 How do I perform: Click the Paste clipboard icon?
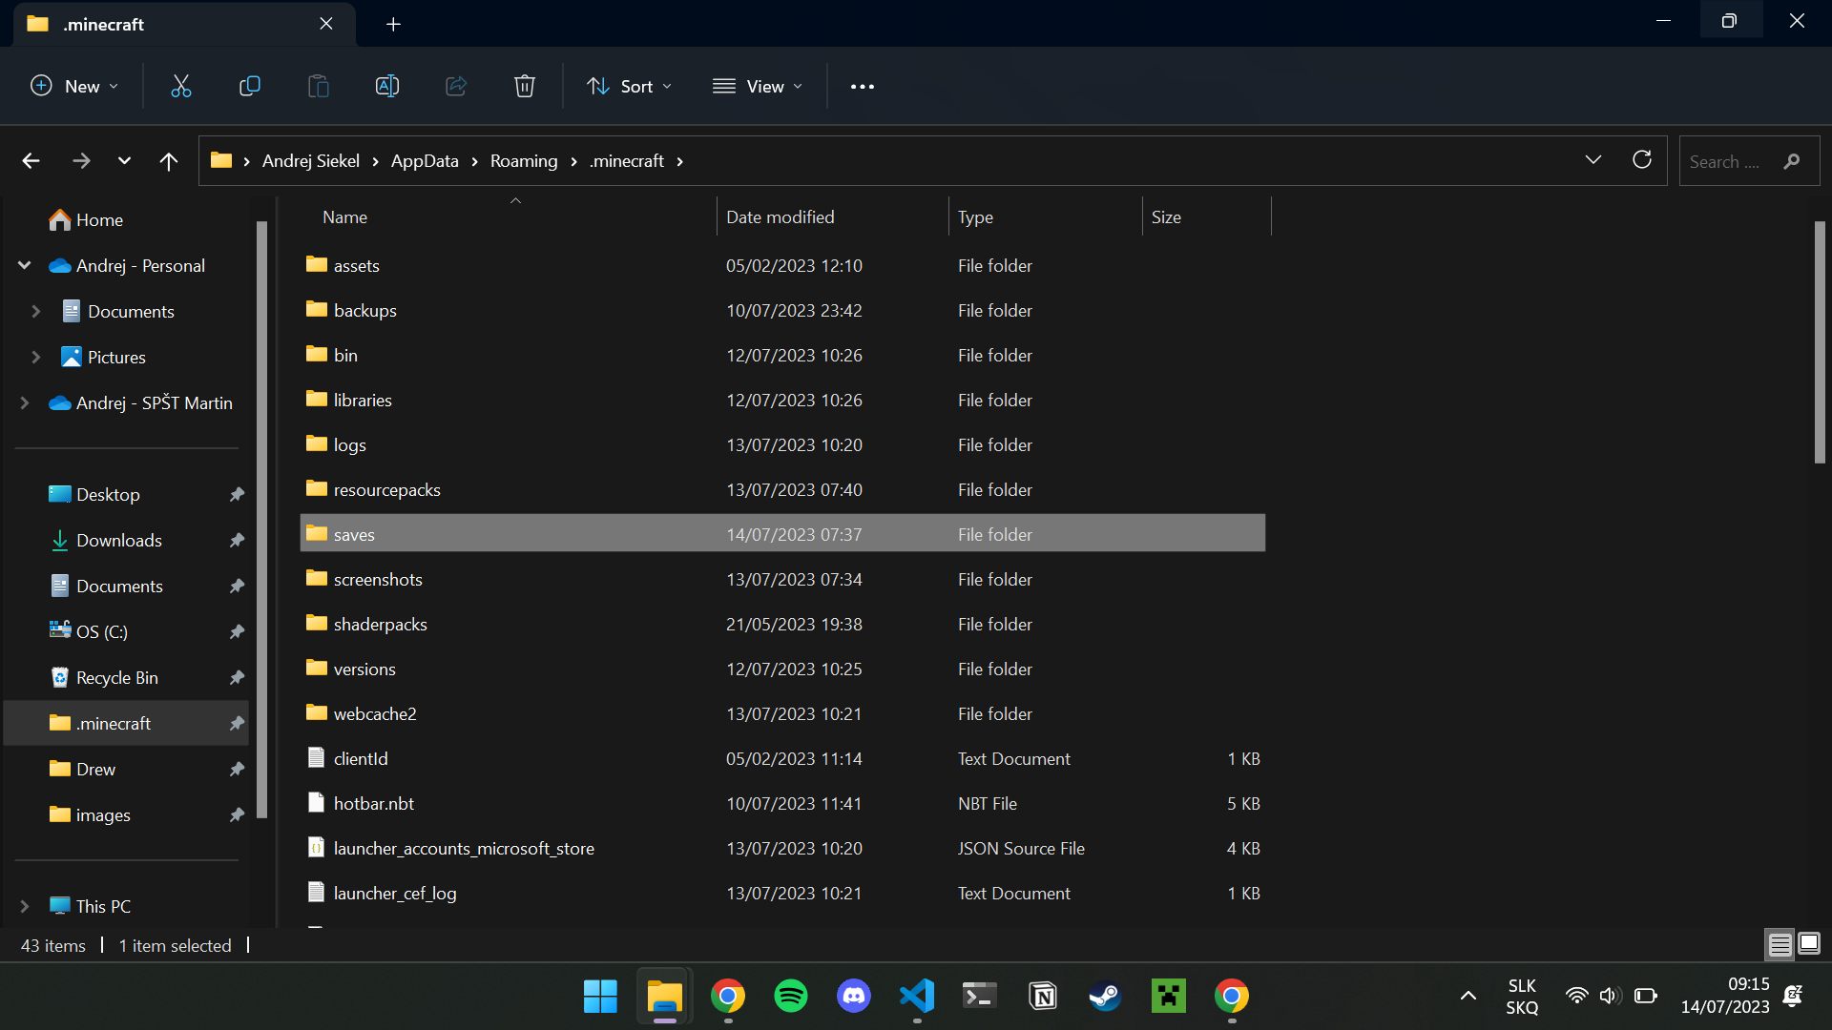pyautogui.click(x=319, y=87)
